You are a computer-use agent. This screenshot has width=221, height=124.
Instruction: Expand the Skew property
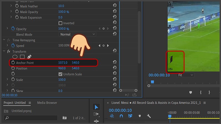click(x=7, y=90)
